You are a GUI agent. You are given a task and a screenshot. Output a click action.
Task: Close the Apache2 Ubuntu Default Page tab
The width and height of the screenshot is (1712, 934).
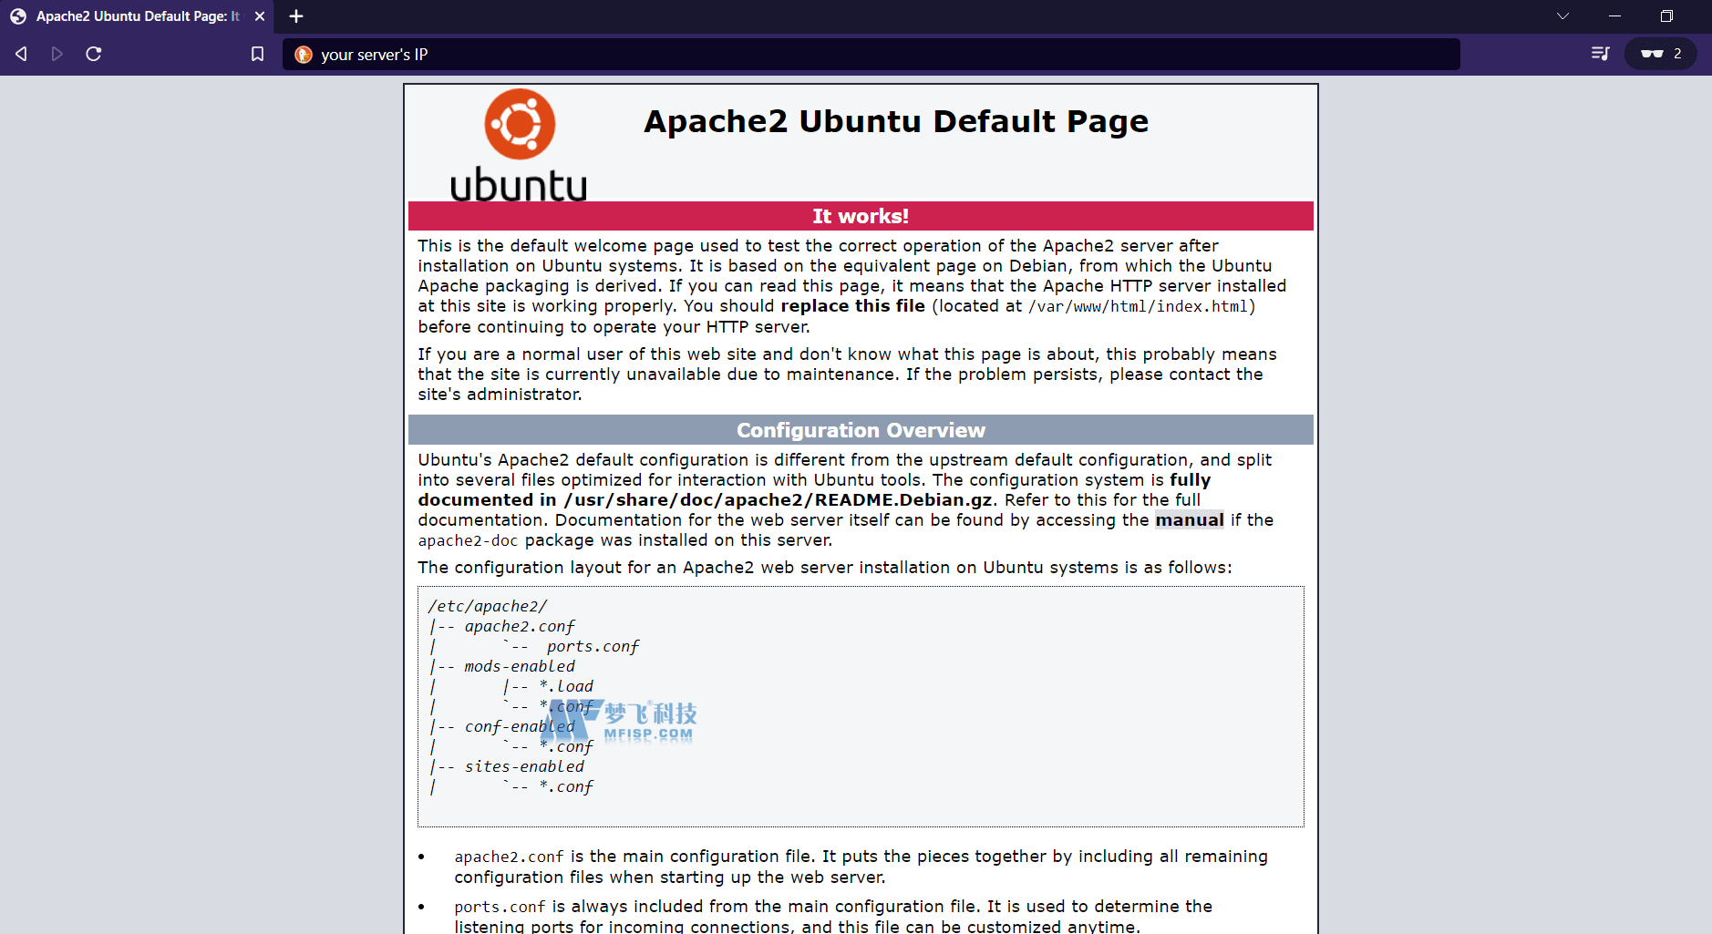(x=260, y=16)
